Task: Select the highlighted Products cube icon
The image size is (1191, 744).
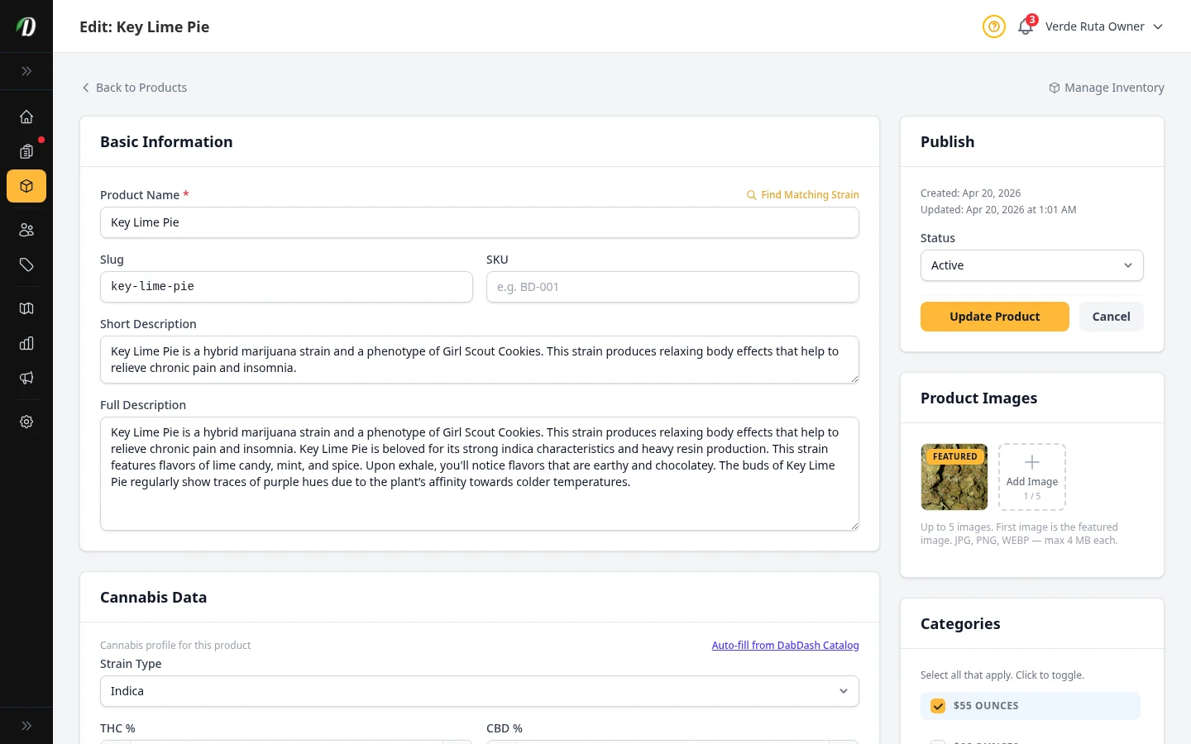Action: pos(26,186)
